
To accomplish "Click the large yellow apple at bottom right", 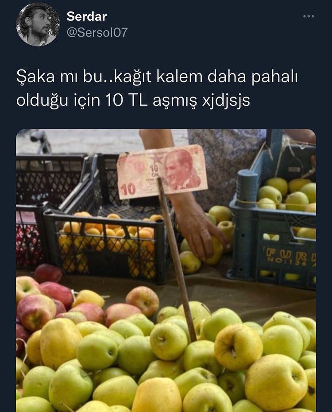I will 276,381.
